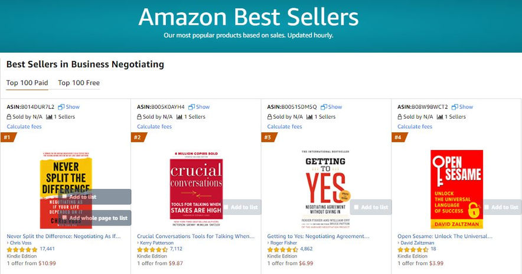Click the Show icon for ASIN B0051SDM5Q
The width and height of the screenshot is (522, 274).
pyautogui.click(x=324, y=107)
